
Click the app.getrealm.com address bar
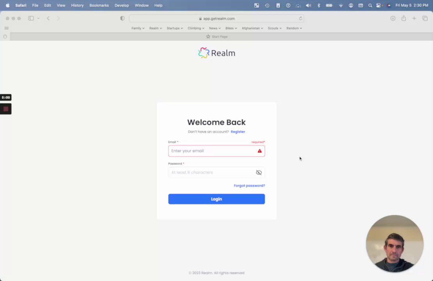[x=216, y=18]
